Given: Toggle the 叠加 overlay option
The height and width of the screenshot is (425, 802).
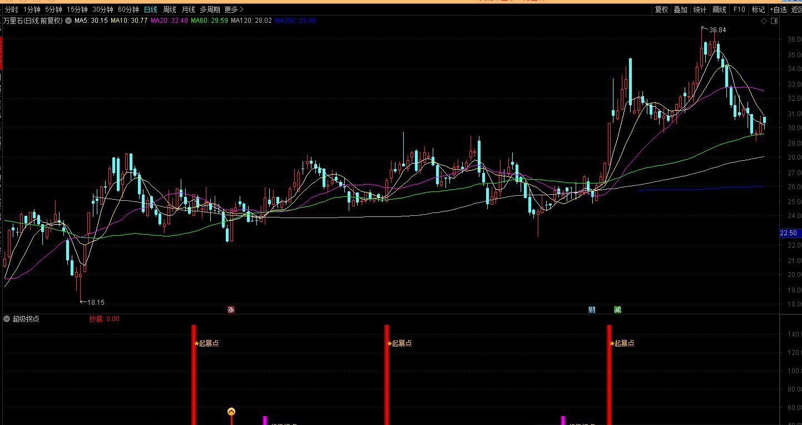Looking at the screenshot, I should [x=680, y=9].
